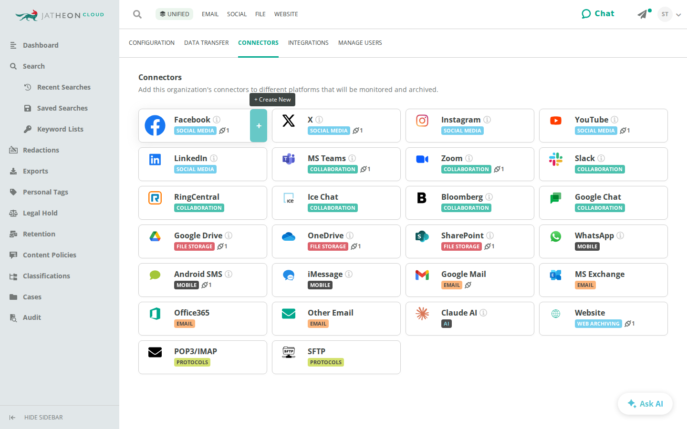This screenshot has width=687, height=429.
Task: Select the Email archive view
Action: pyautogui.click(x=210, y=14)
